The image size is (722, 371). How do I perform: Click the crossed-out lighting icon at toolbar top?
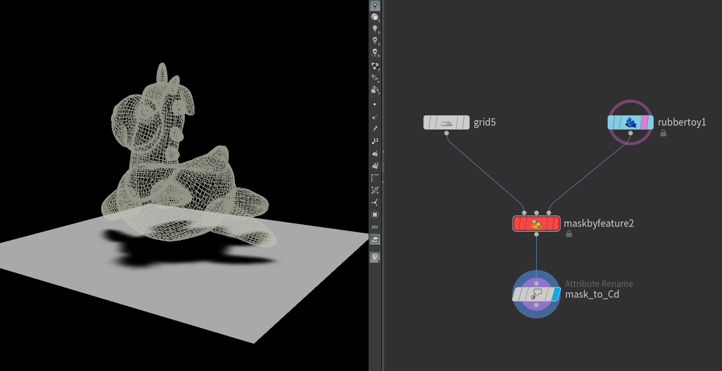375,5
